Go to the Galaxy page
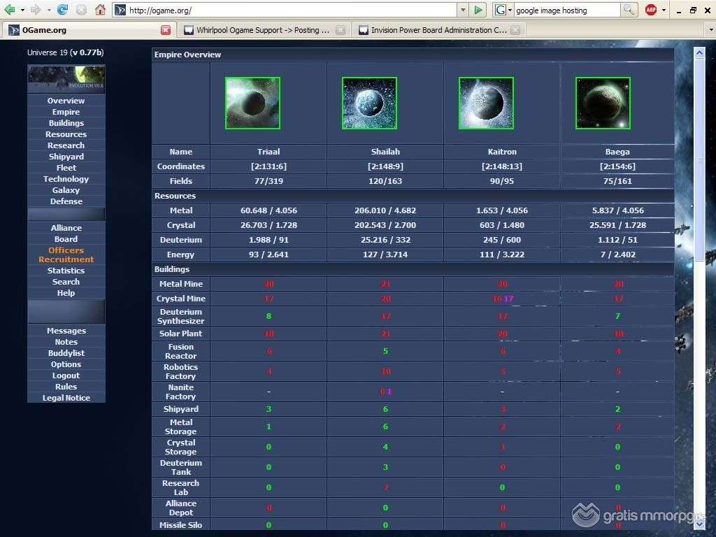 (66, 190)
